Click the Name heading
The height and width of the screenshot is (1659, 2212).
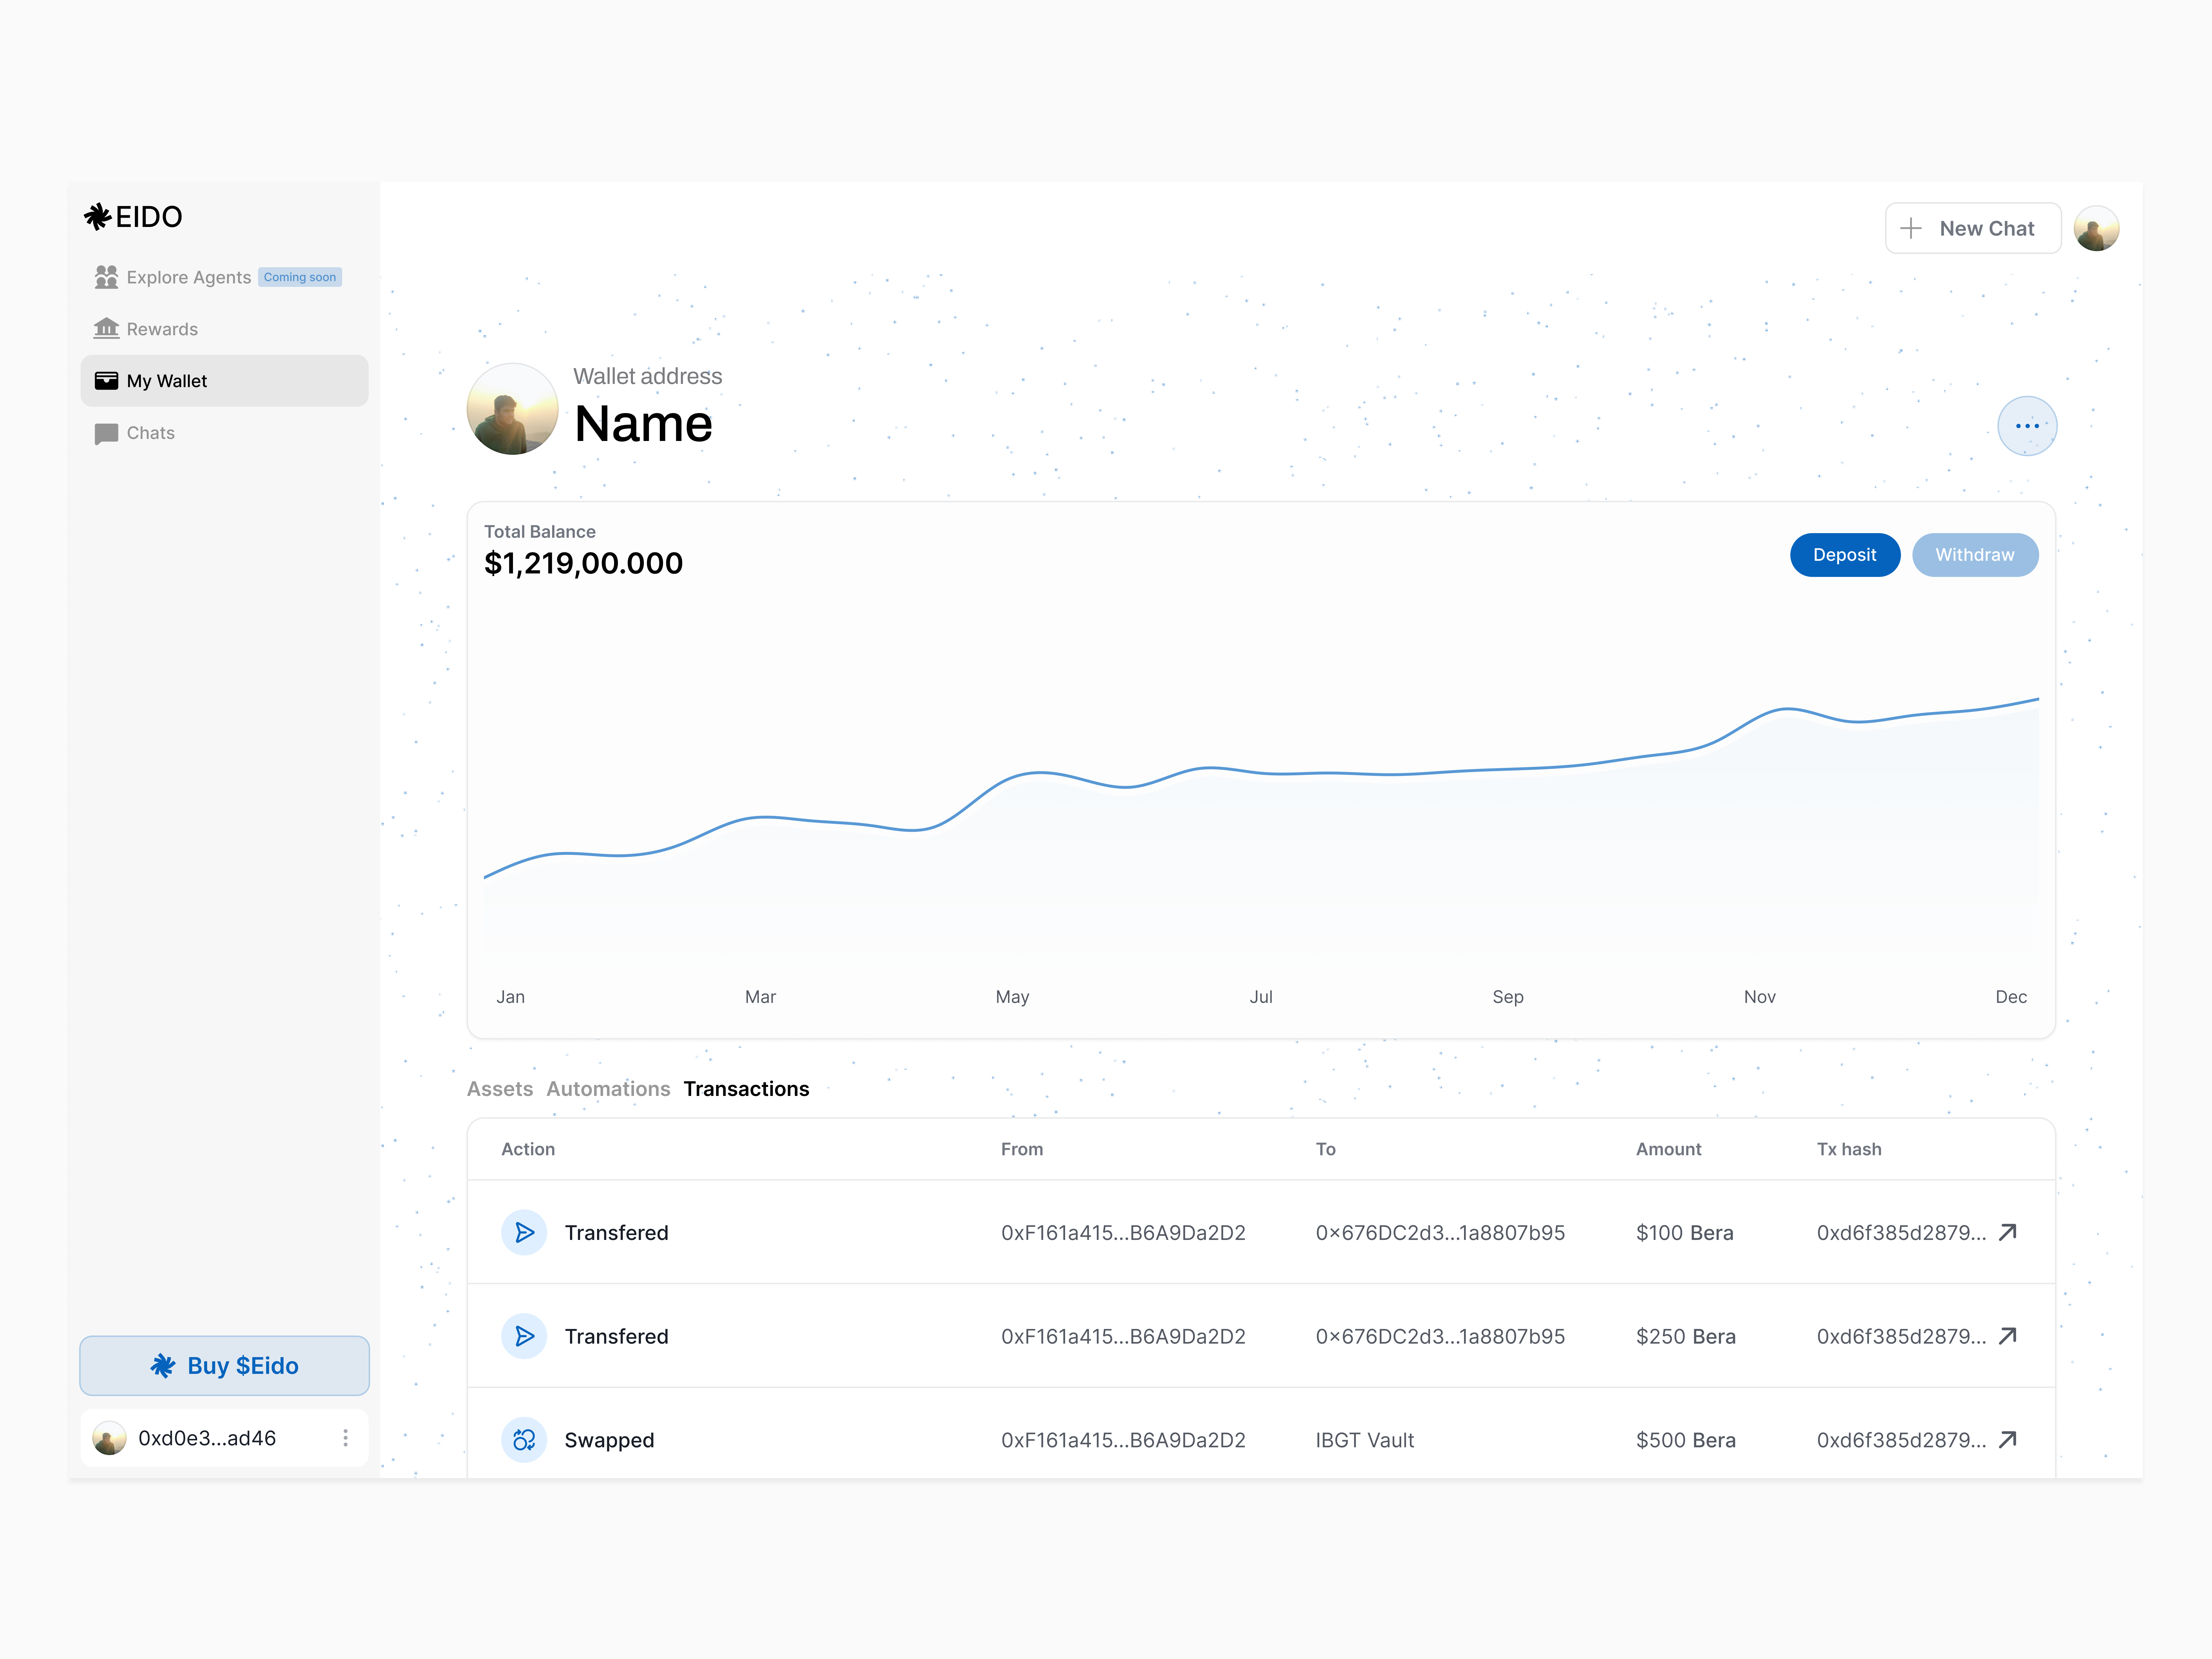pyautogui.click(x=644, y=424)
